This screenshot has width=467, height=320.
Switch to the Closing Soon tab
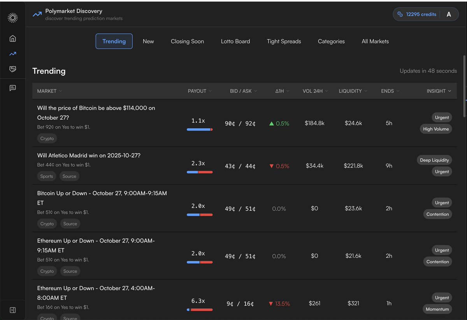(187, 41)
